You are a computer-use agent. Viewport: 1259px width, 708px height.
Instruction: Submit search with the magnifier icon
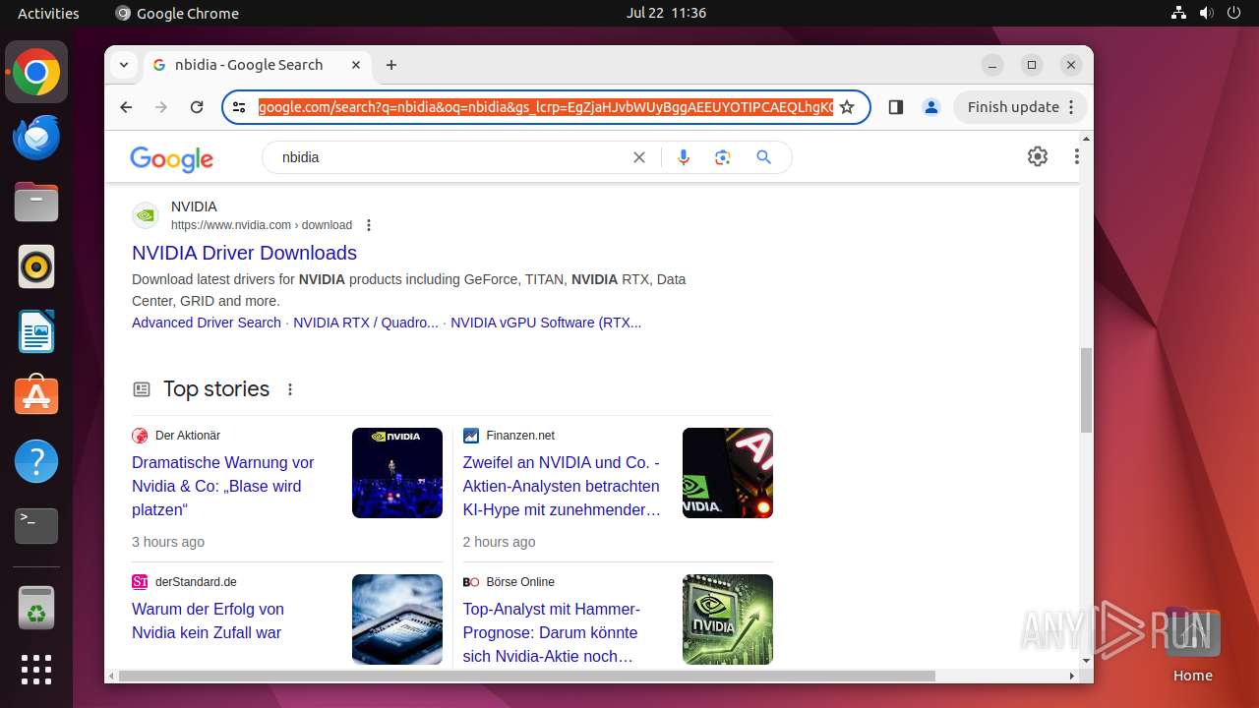pos(763,157)
